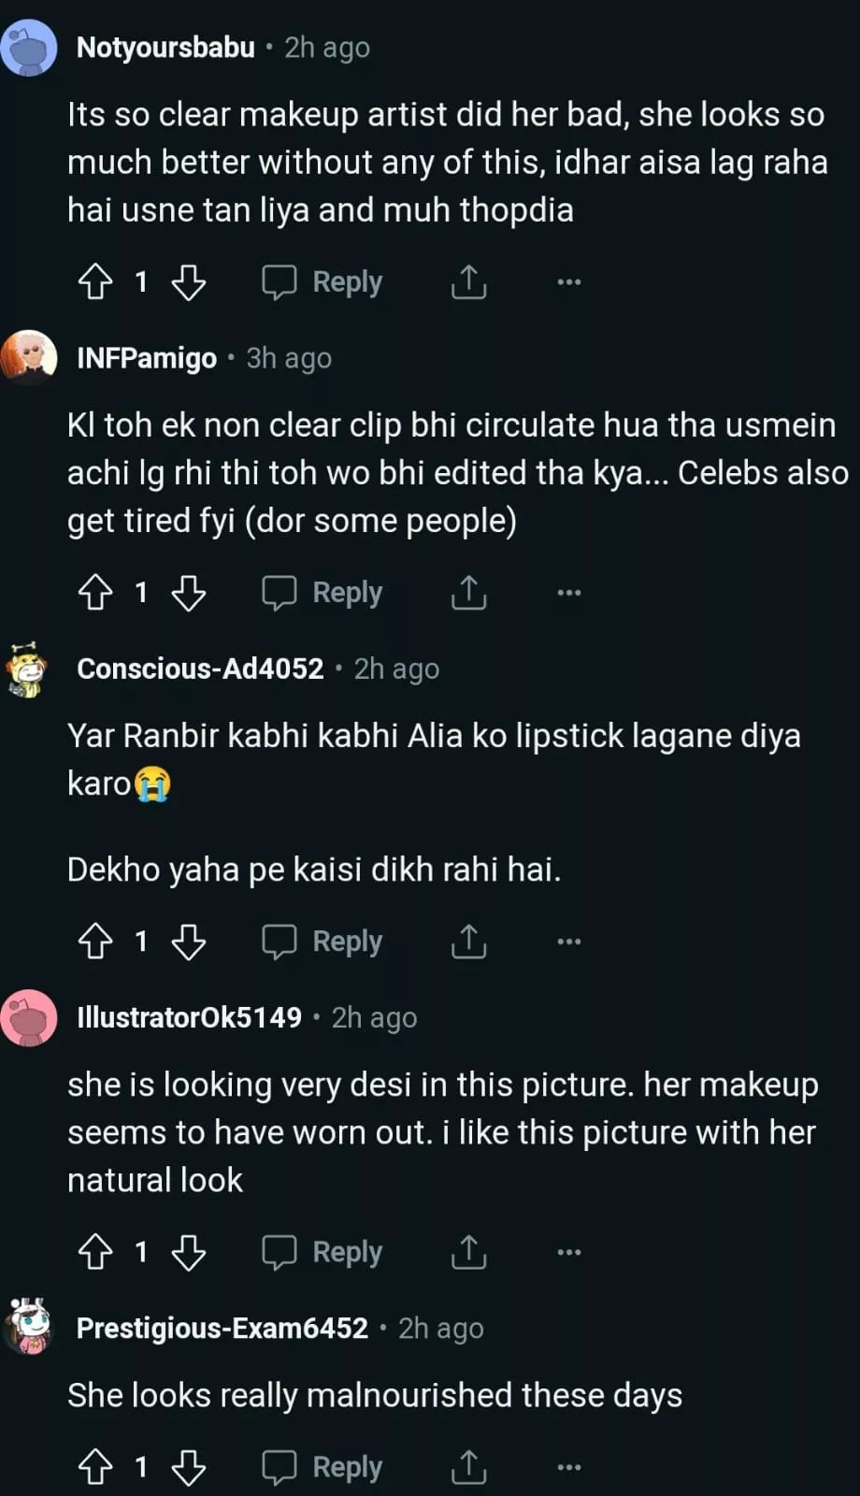Upvote INFPamigo's comment
Screen dimensions: 860x1496
tap(94, 592)
